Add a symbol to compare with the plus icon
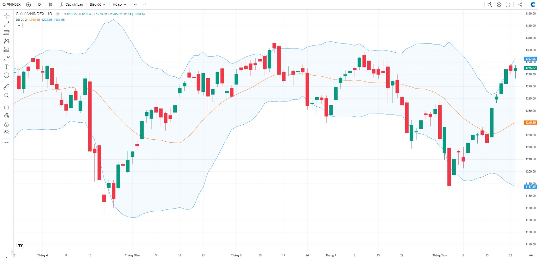The height and width of the screenshot is (258, 538). [x=28, y=4]
